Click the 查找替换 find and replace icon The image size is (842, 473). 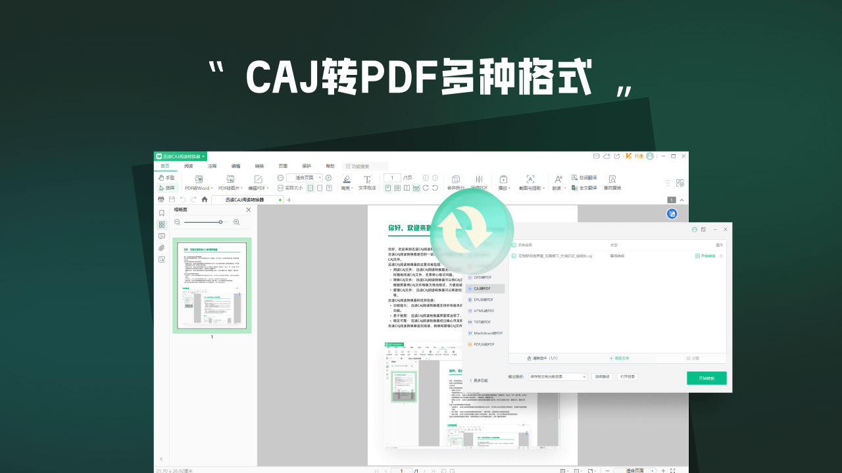point(612,179)
